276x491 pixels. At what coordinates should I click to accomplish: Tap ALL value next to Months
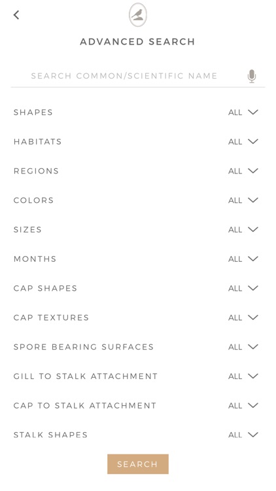click(235, 259)
